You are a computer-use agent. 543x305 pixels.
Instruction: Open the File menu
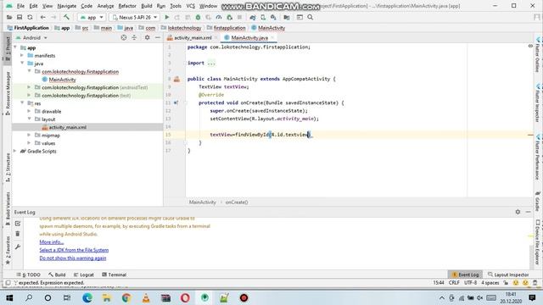click(20, 6)
